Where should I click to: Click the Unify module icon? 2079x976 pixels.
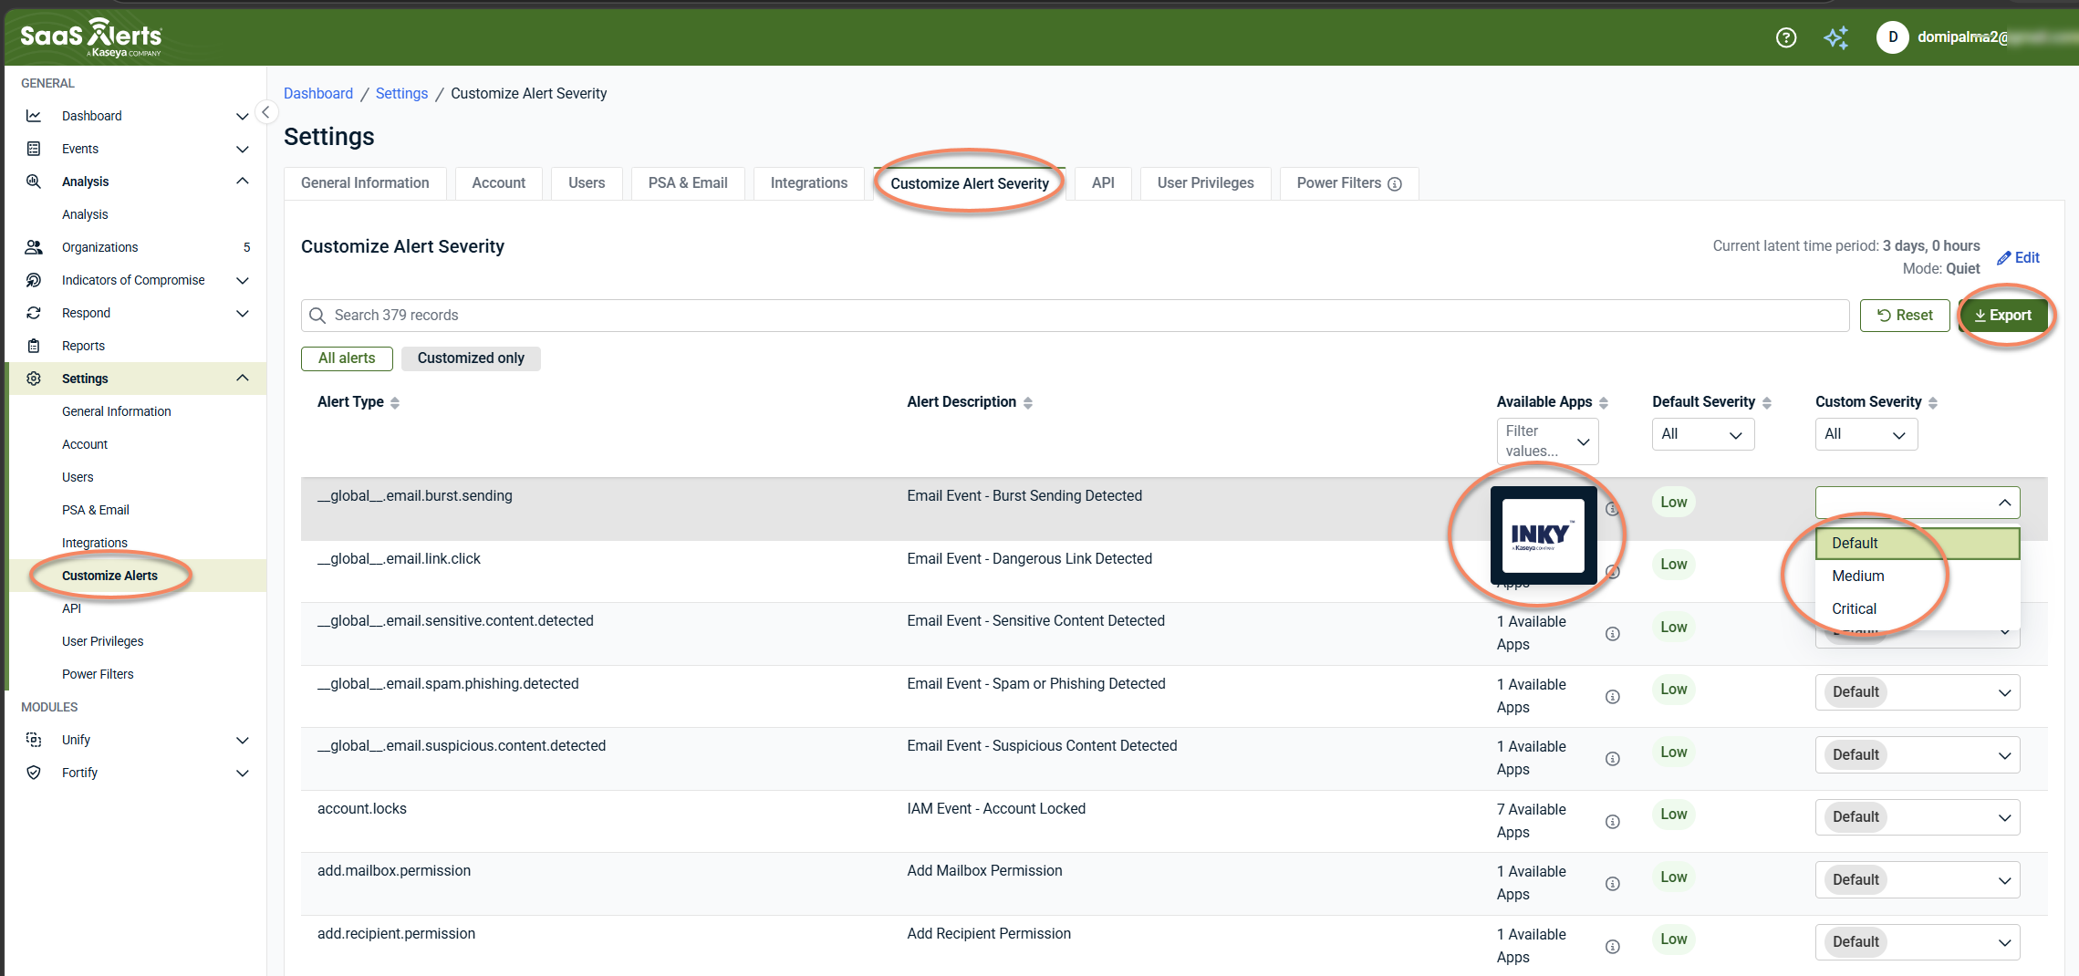point(34,740)
